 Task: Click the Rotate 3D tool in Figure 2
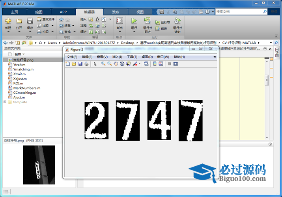pos(122,64)
